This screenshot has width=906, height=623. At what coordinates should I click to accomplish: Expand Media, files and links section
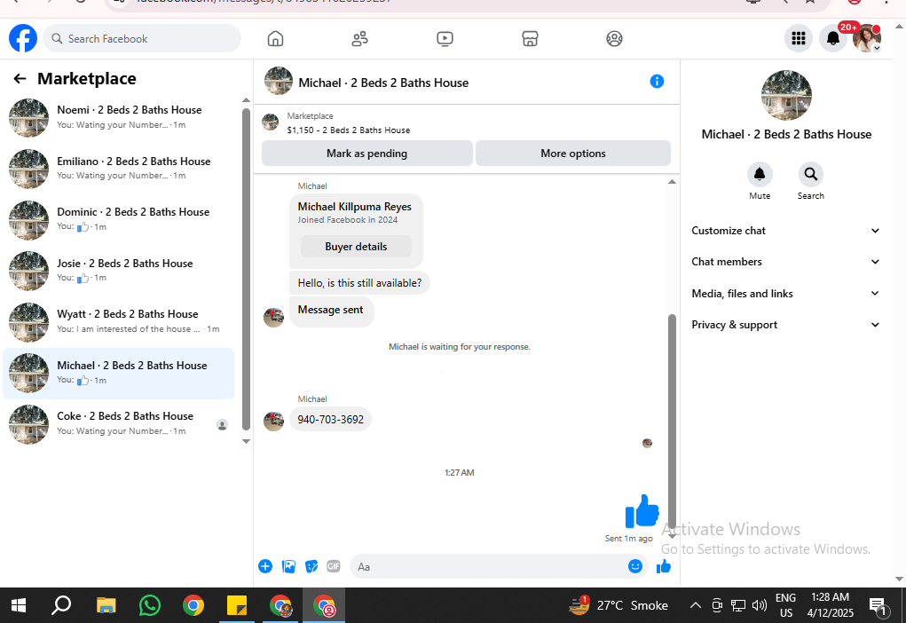tap(786, 294)
